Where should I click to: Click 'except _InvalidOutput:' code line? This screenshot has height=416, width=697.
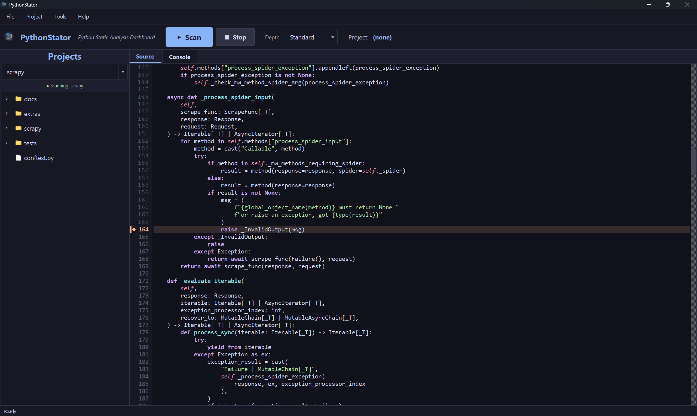[231, 237]
